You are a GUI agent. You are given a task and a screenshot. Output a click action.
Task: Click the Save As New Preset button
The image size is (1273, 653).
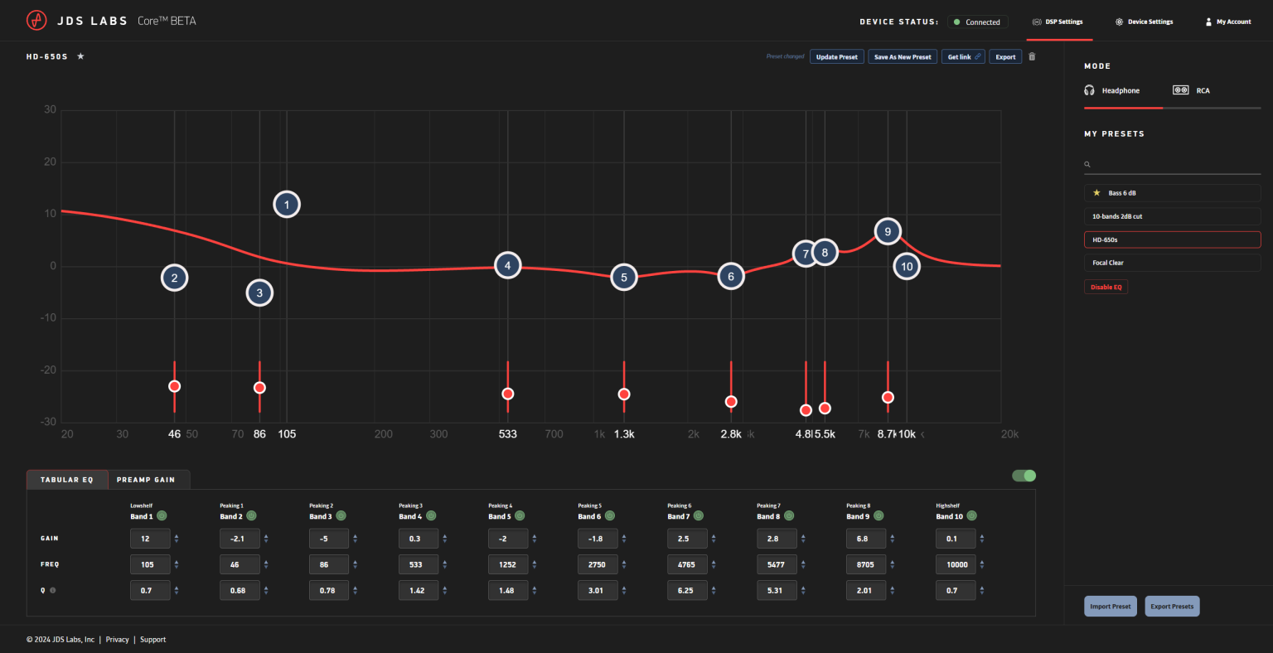pos(903,56)
